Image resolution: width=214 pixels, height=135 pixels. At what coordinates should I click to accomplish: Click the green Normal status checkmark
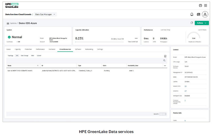(x=9, y=37)
